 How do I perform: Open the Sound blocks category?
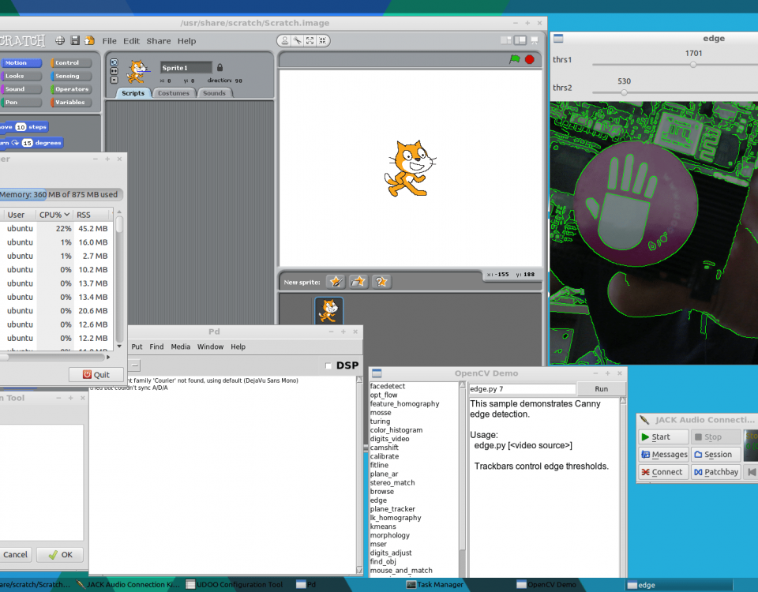coord(21,89)
